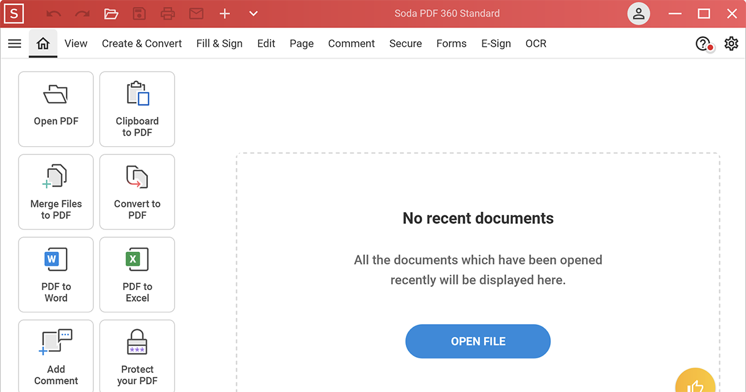Image resolution: width=746 pixels, height=392 pixels.
Task: Open the View tab
Action: (76, 44)
